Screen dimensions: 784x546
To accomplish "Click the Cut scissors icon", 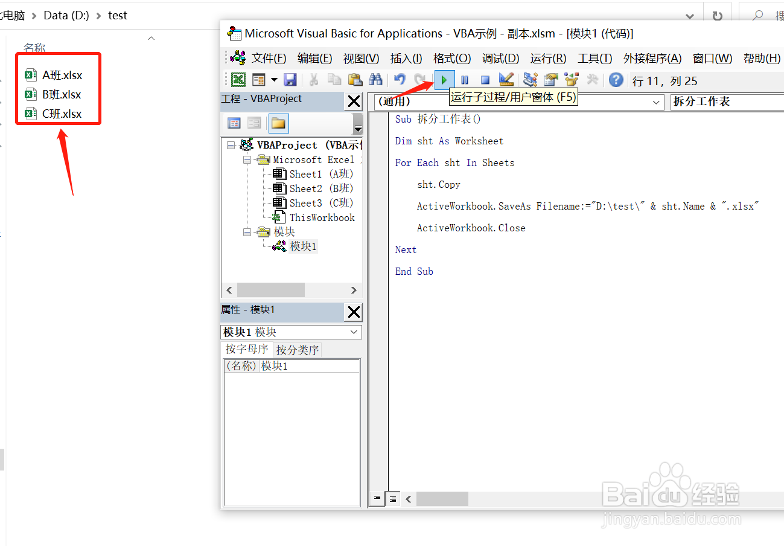I will pyautogui.click(x=314, y=80).
